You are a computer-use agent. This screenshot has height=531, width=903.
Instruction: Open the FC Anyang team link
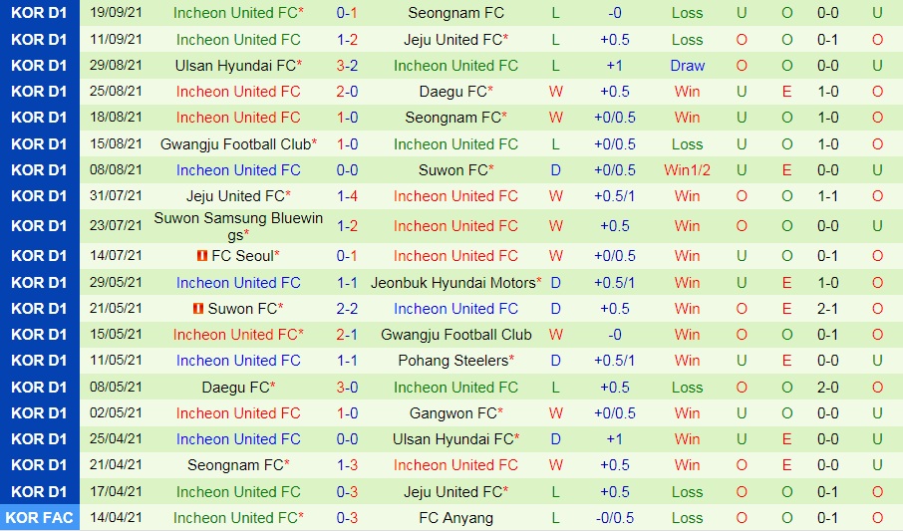tap(455, 517)
